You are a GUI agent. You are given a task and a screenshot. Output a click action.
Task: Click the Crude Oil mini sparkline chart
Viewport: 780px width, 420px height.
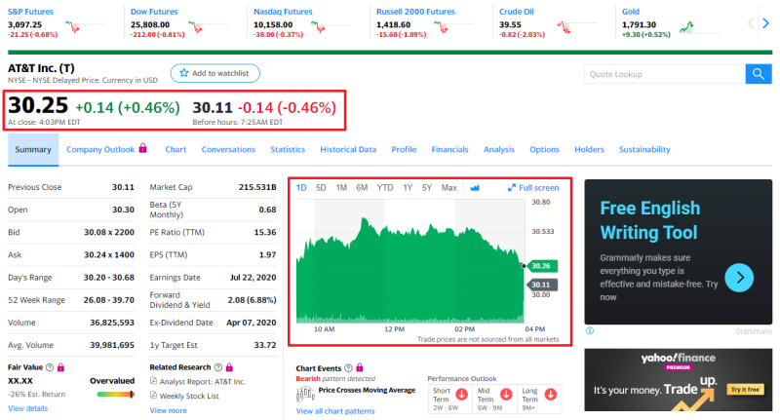point(576,26)
